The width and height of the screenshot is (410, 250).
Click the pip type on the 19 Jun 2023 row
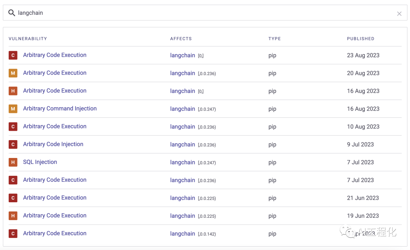click(x=272, y=216)
